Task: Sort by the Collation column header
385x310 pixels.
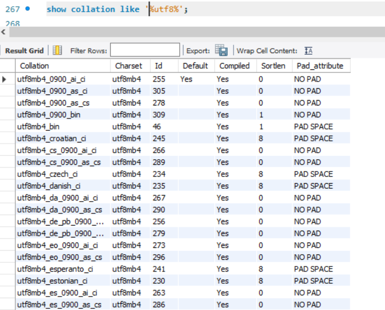Action: pyautogui.click(x=63, y=66)
